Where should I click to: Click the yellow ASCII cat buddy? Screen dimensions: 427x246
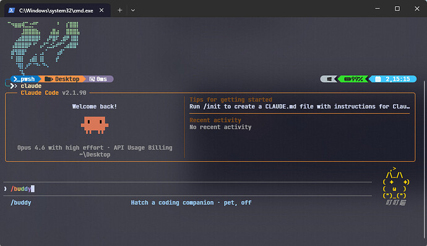396,183
